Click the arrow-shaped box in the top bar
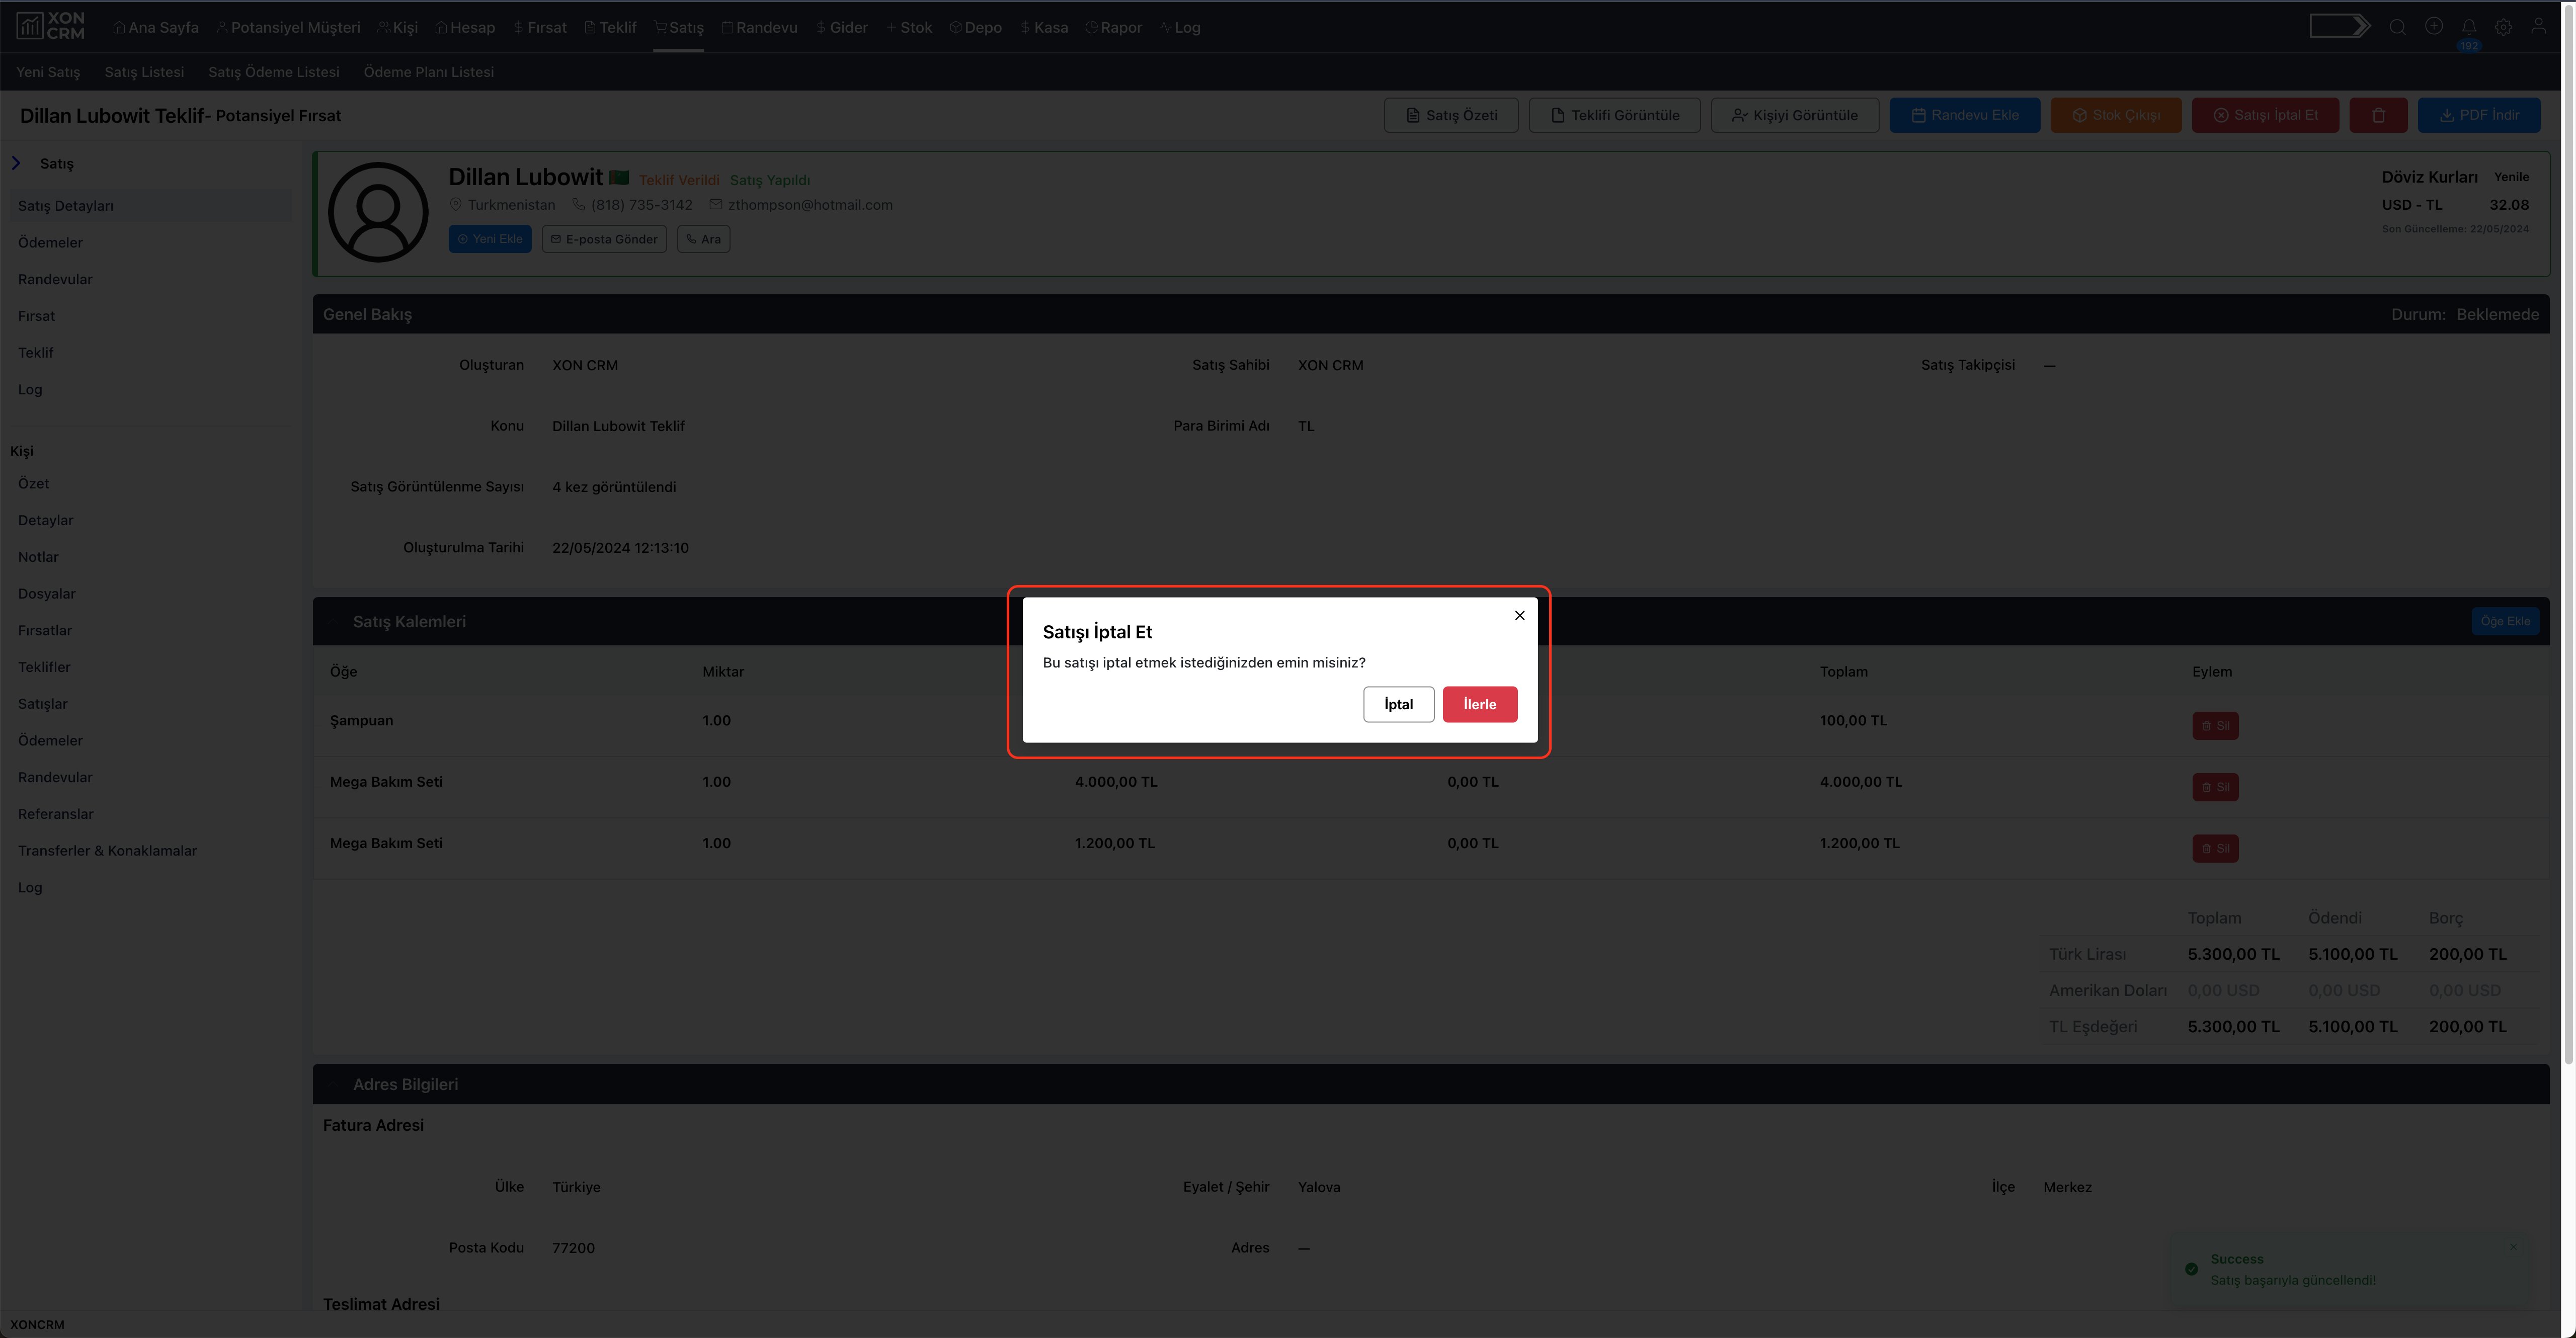 [2339, 26]
